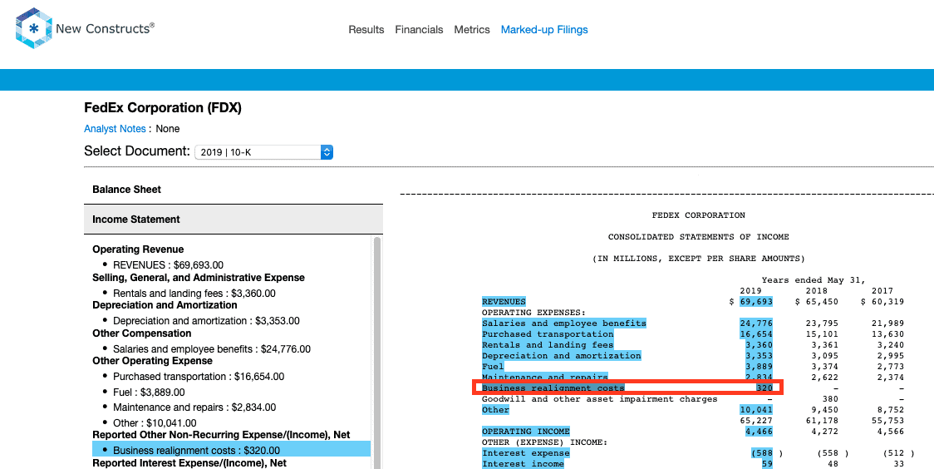This screenshot has width=934, height=469.
Task: Click Reported Other Non-Recurring Expense/(Income), Net heading
Action: 221,435
